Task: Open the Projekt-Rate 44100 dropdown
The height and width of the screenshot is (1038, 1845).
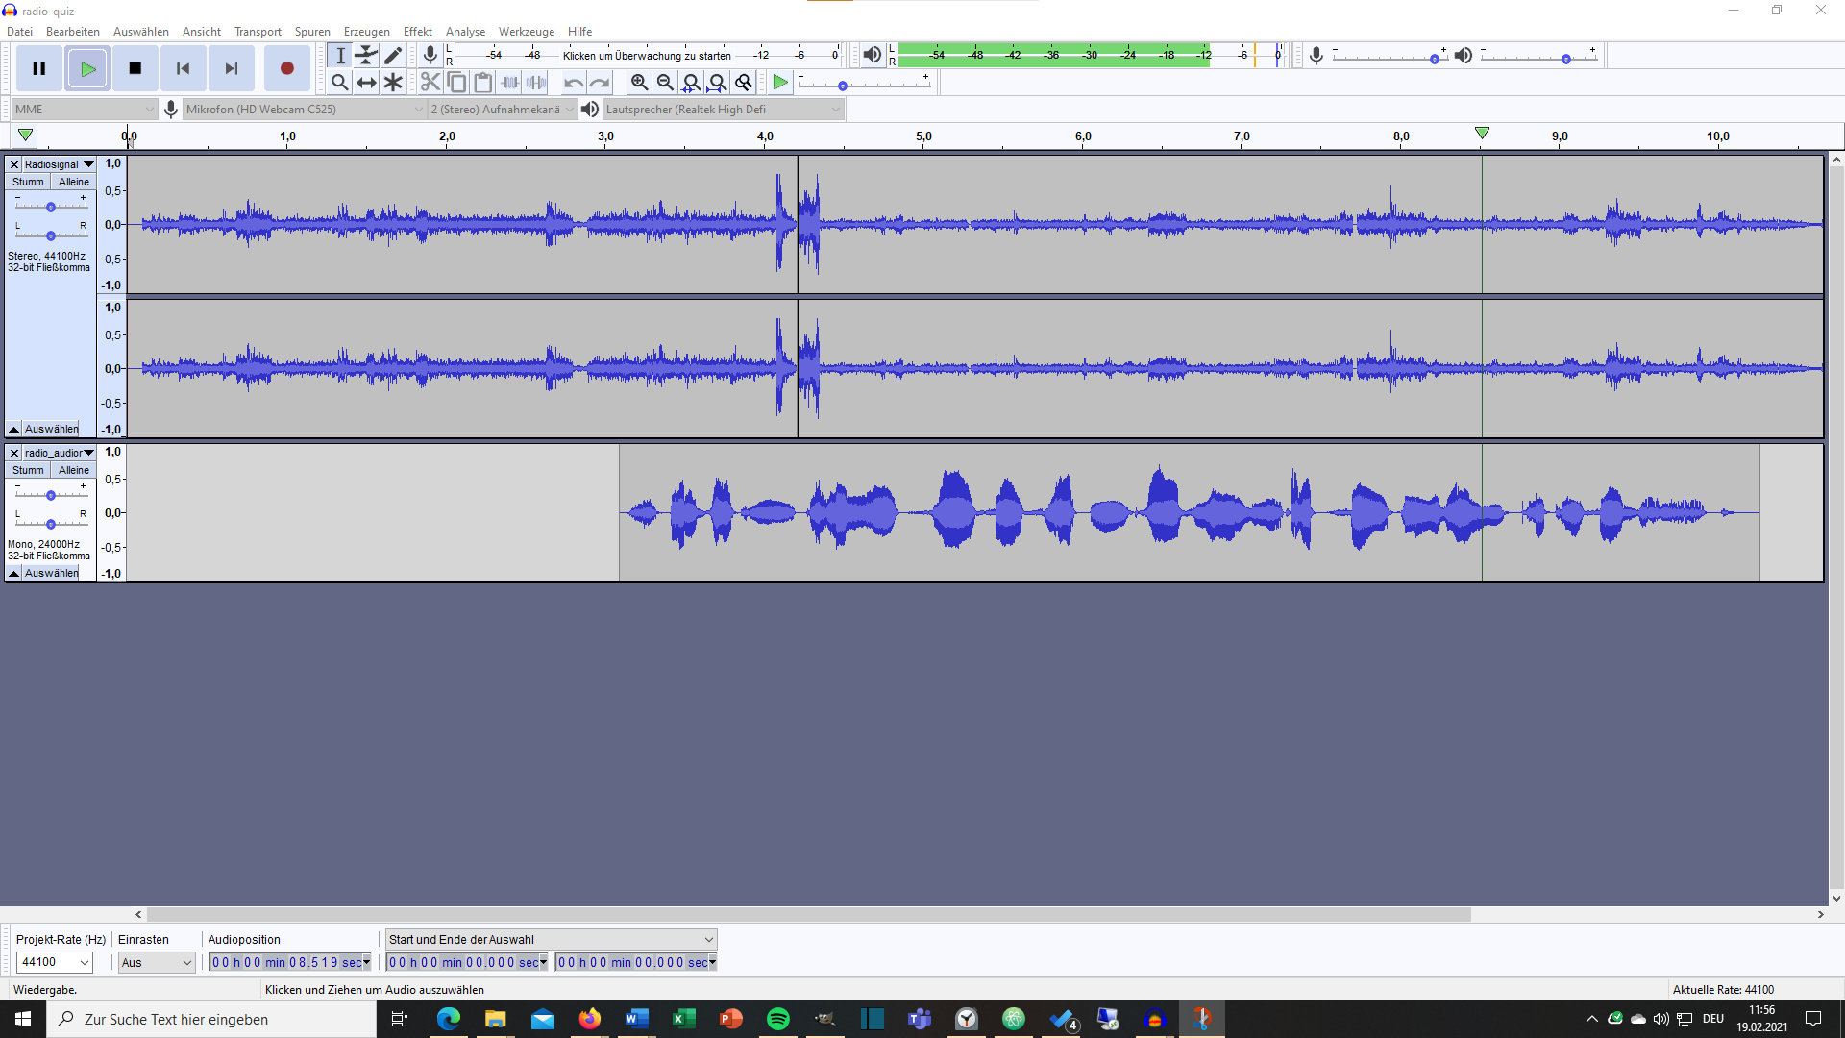Action: (x=54, y=962)
